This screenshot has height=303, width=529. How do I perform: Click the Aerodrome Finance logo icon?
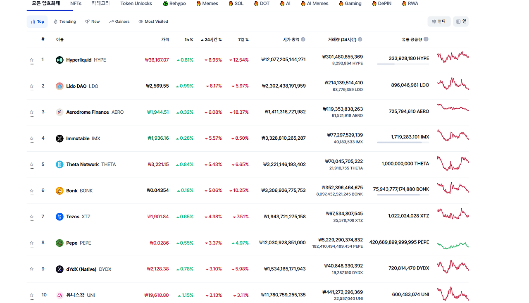tap(60, 112)
